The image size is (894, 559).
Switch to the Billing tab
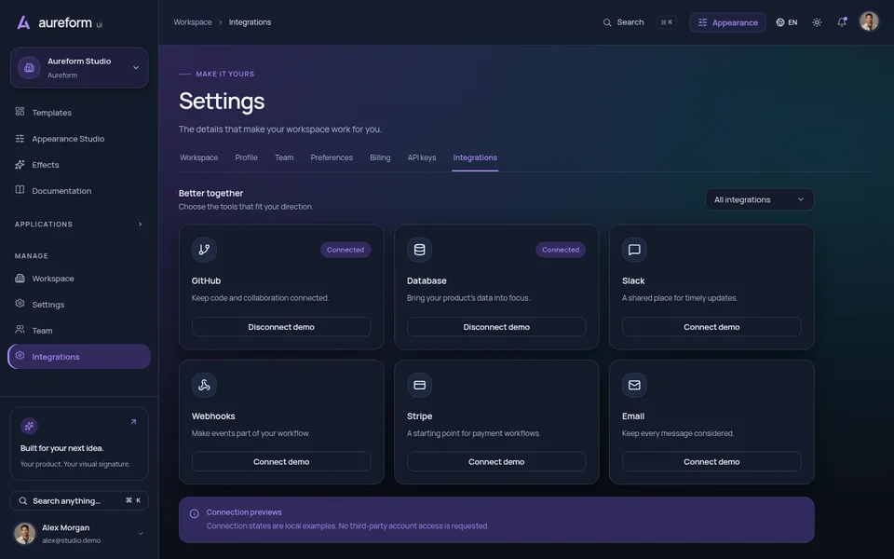[x=380, y=157]
